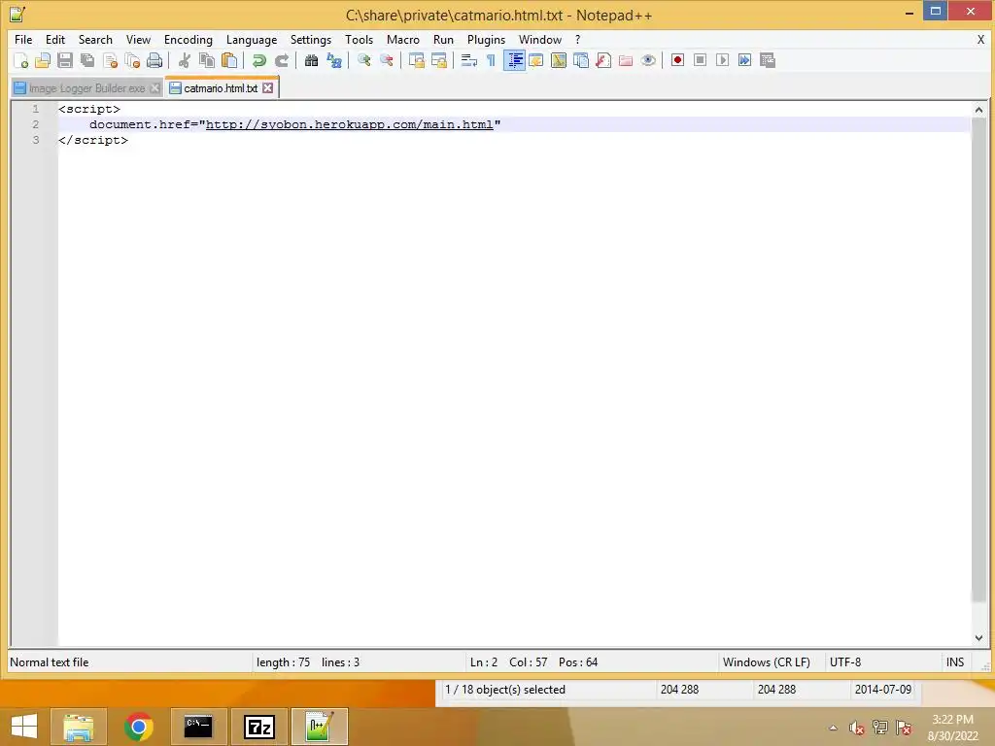Screen dimensions: 995x746
Task: Undo last action with green arrow icon
Action: 258,60
